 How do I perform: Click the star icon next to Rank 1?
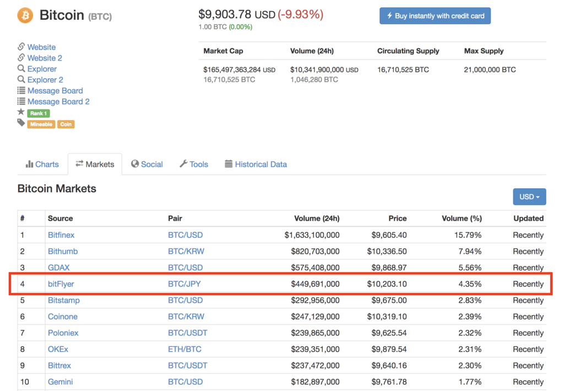click(x=21, y=112)
